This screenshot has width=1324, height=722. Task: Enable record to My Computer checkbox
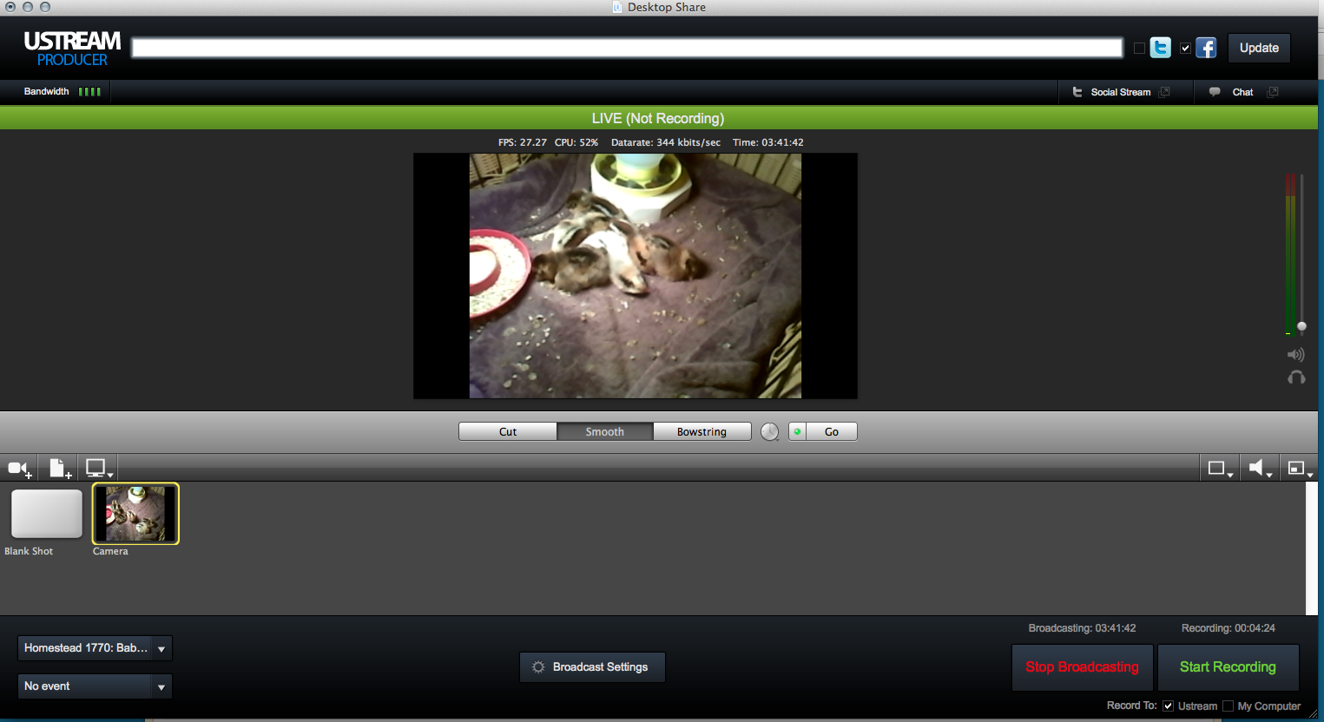pos(1228,706)
